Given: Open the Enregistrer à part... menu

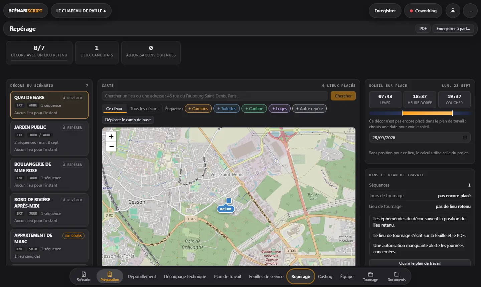Looking at the screenshot, I should (x=453, y=29).
